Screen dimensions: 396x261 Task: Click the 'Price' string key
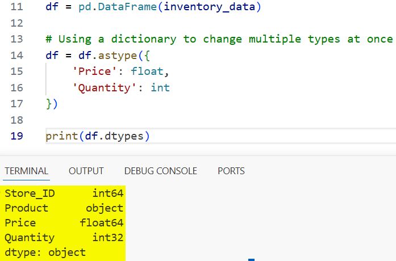coord(95,71)
